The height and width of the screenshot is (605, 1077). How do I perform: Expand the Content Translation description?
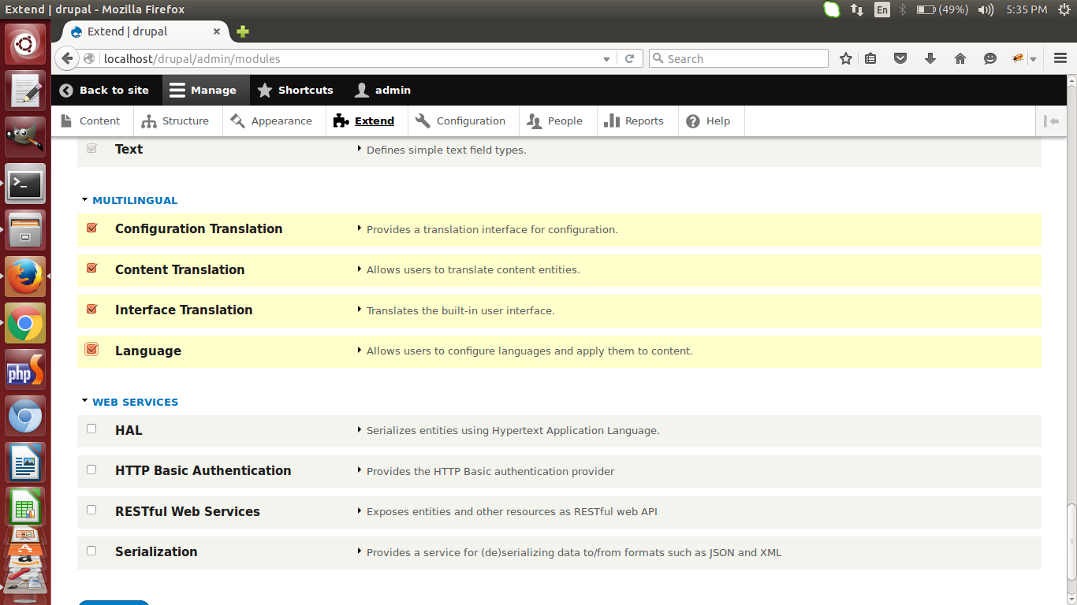pyautogui.click(x=360, y=269)
